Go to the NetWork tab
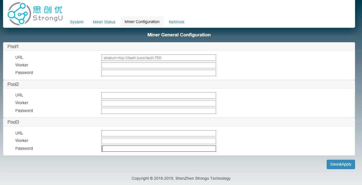This screenshot has height=185, width=362. 176,22
